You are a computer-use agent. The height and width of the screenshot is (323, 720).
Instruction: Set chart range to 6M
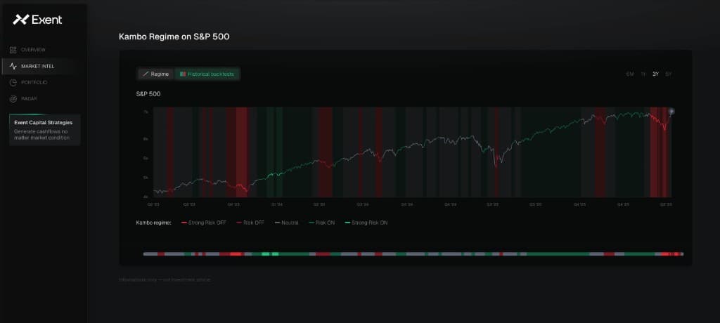[630, 74]
